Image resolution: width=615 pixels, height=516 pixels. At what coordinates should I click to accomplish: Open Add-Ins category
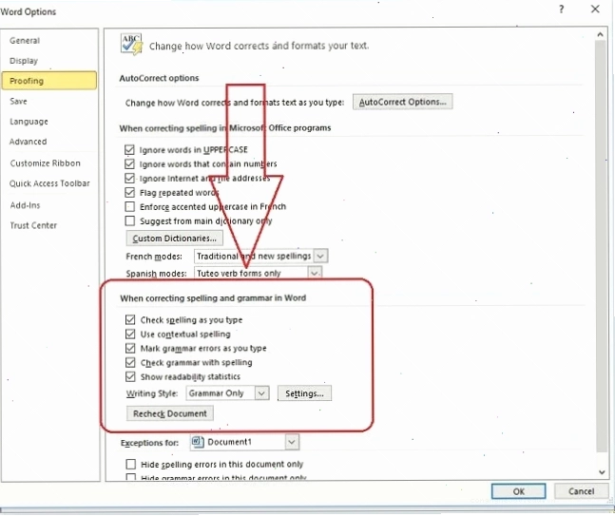(x=25, y=205)
